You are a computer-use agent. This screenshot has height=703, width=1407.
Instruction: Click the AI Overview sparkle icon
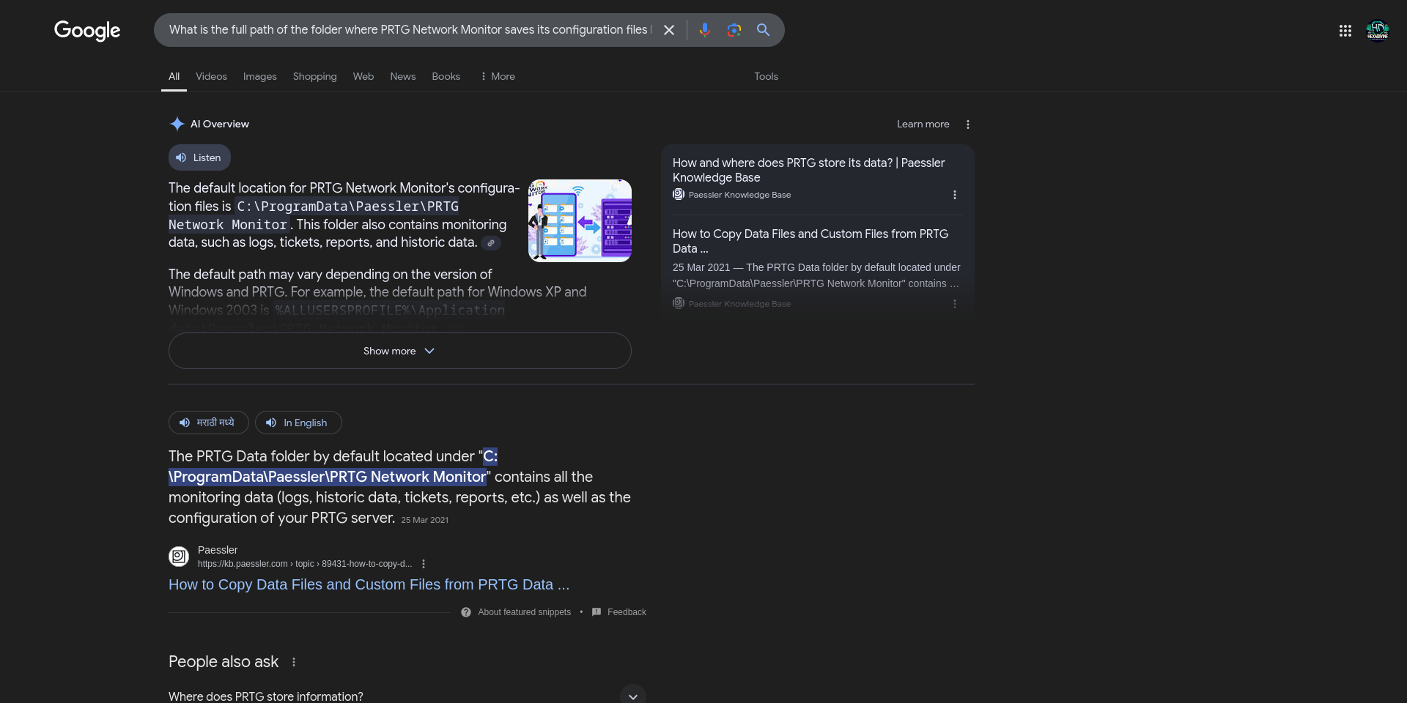[x=177, y=124]
